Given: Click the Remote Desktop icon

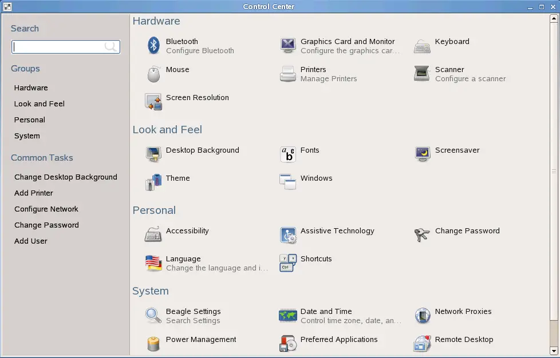Looking at the screenshot, I should 422,344.
